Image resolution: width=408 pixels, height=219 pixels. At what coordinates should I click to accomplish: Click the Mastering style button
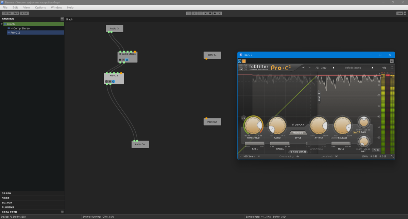(x=298, y=133)
